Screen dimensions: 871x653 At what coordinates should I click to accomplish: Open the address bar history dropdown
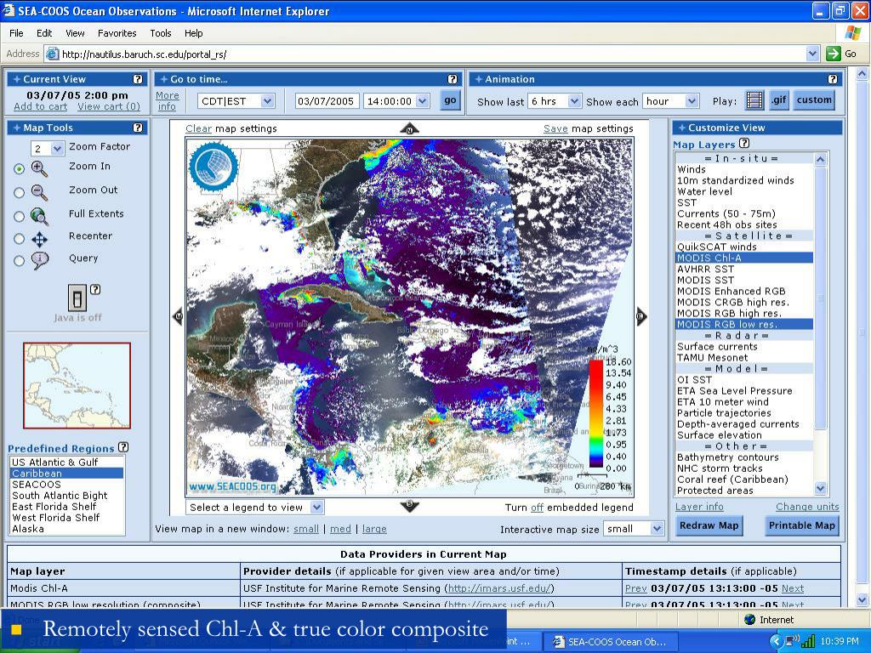[812, 54]
